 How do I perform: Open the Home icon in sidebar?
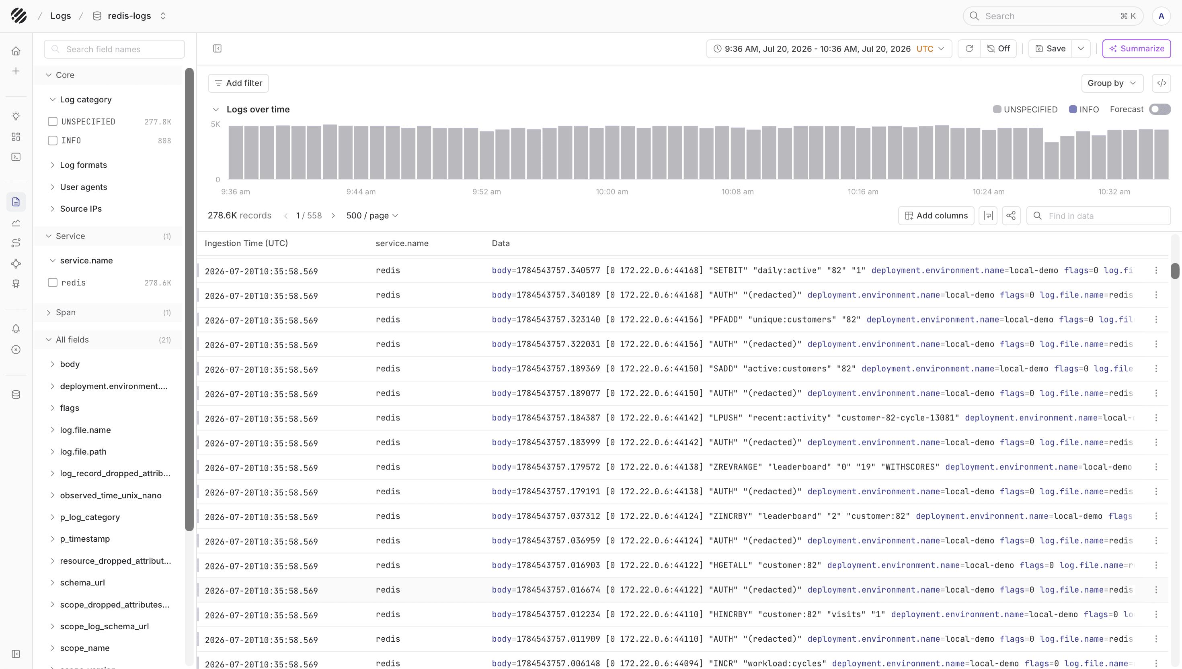(x=16, y=51)
